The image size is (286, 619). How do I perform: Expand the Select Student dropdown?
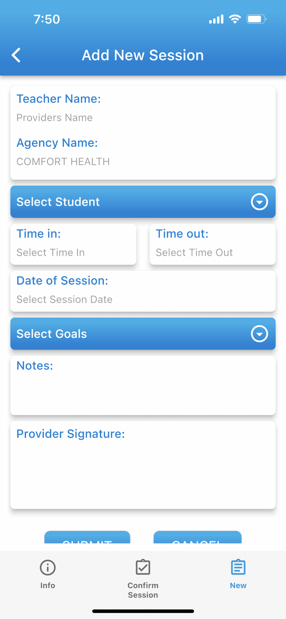click(x=143, y=202)
